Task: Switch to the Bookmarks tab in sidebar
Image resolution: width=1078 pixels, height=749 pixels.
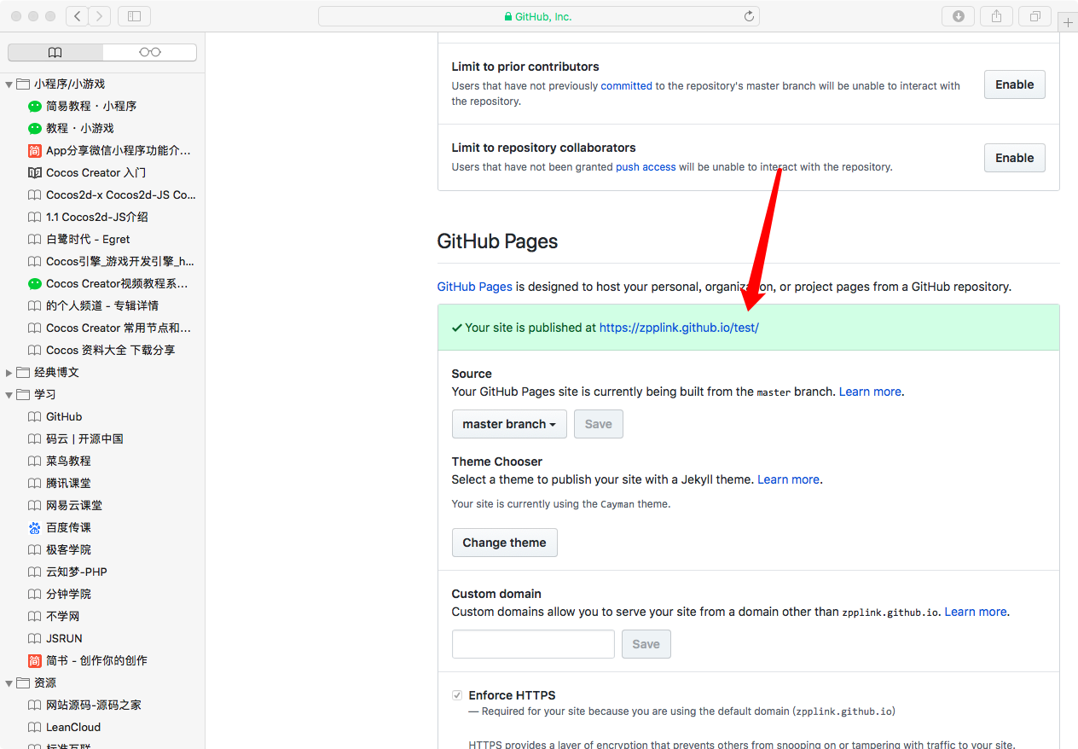Action: (x=55, y=53)
